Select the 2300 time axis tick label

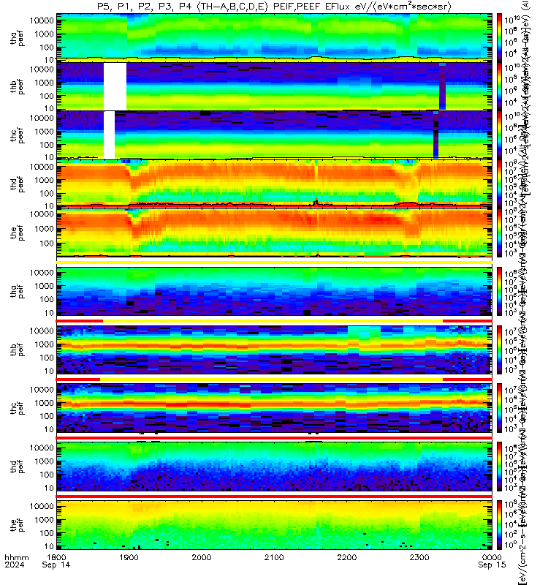419,557
